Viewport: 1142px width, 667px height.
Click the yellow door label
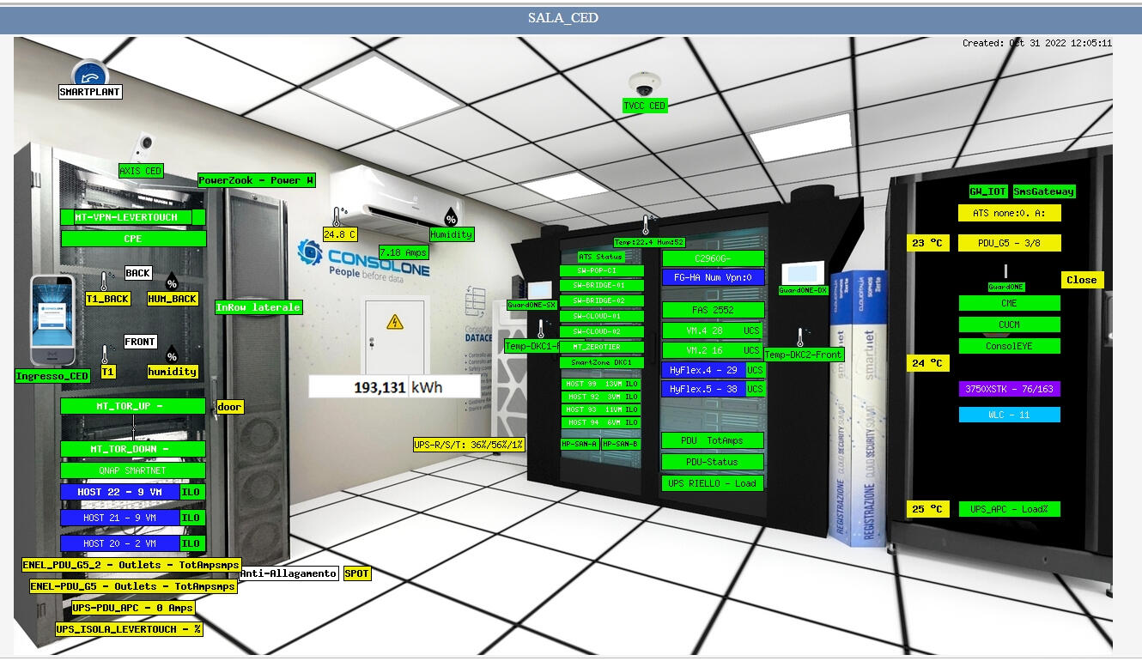pyautogui.click(x=230, y=407)
